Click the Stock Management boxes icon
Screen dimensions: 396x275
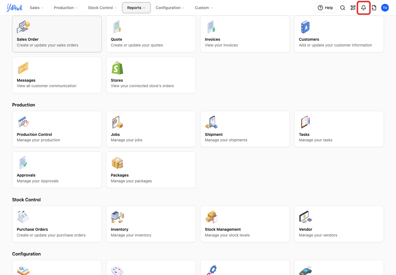(x=211, y=217)
